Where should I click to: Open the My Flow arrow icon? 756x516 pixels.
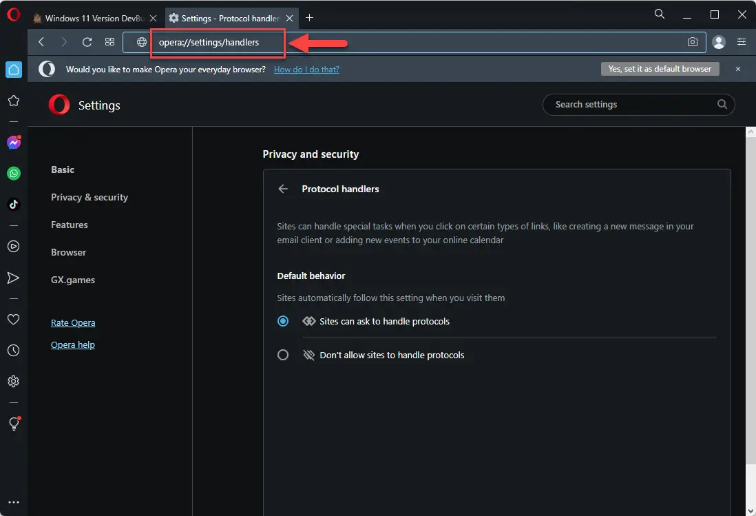point(14,278)
